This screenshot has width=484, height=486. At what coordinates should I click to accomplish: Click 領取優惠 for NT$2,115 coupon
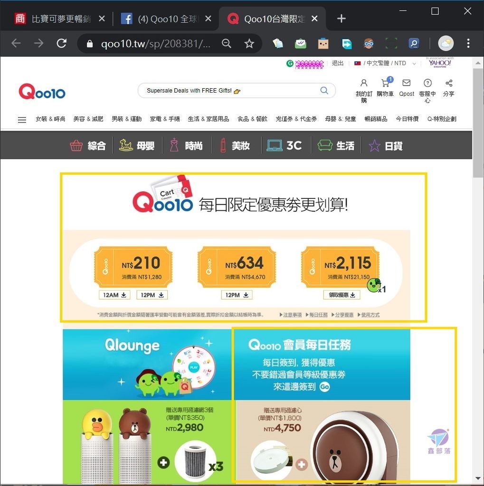click(342, 295)
